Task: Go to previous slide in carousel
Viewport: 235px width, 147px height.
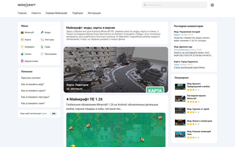Action: [x=68, y=70]
